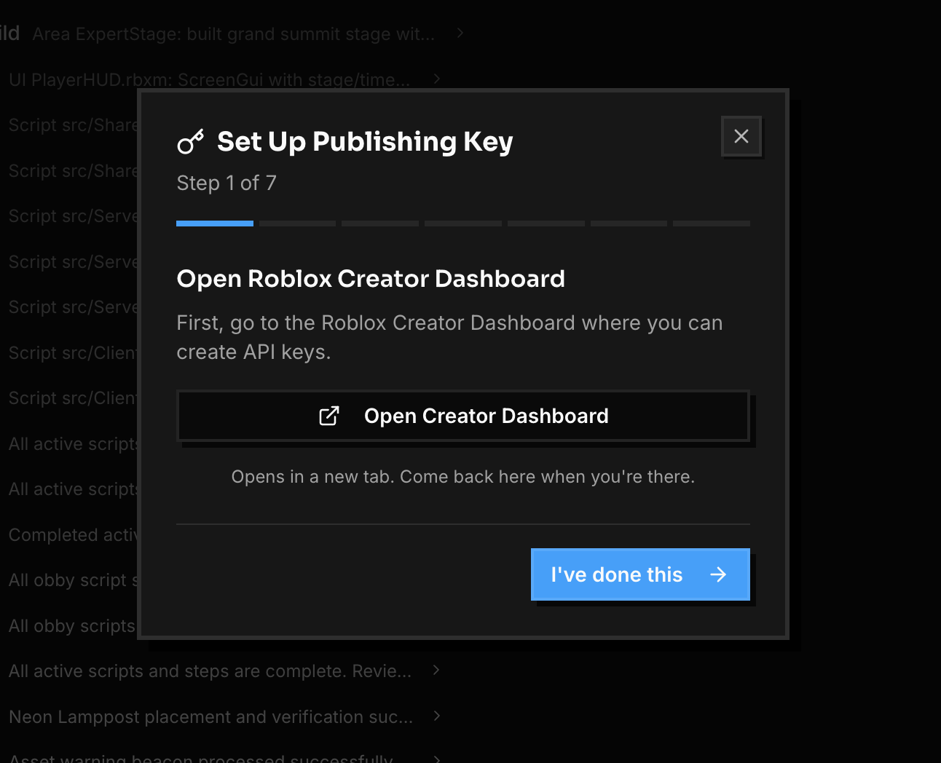The image size is (941, 763).
Task: Expand the Area ExpertStage summit stage entry
Action: (x=460, y=33)
